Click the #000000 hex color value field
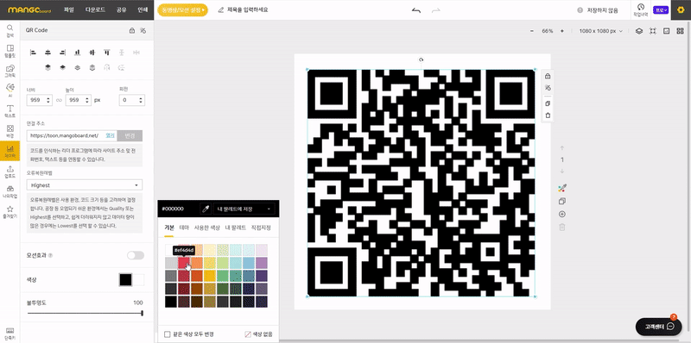The width and height of the screenshot is (691, 343). tap(173, 209)
